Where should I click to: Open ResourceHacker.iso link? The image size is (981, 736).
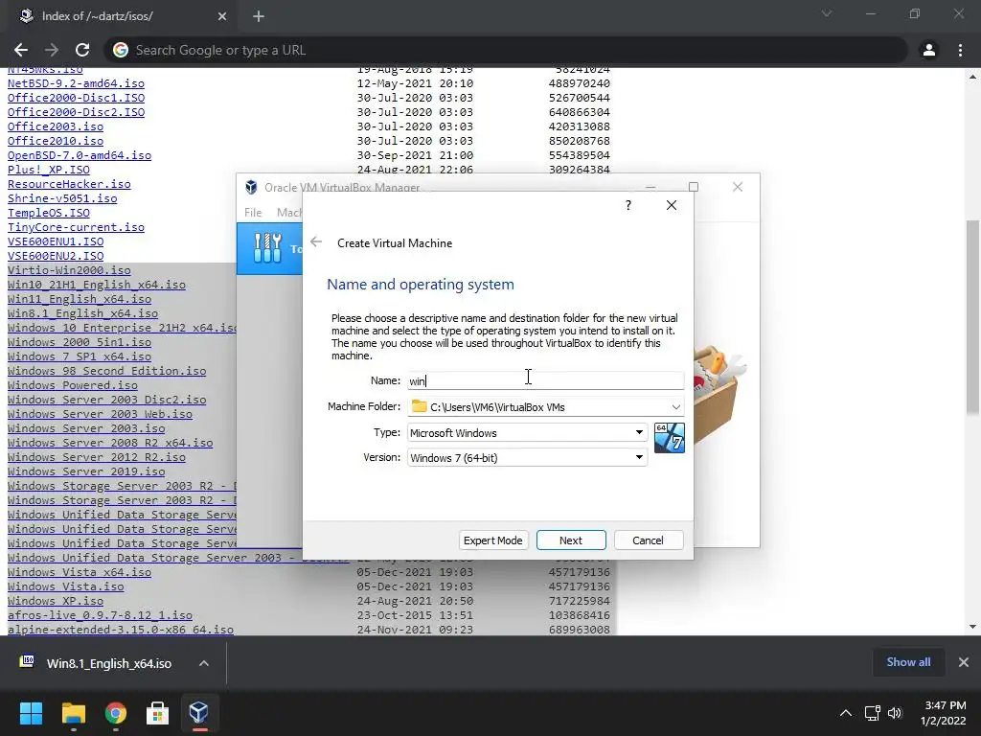[69, 184]
